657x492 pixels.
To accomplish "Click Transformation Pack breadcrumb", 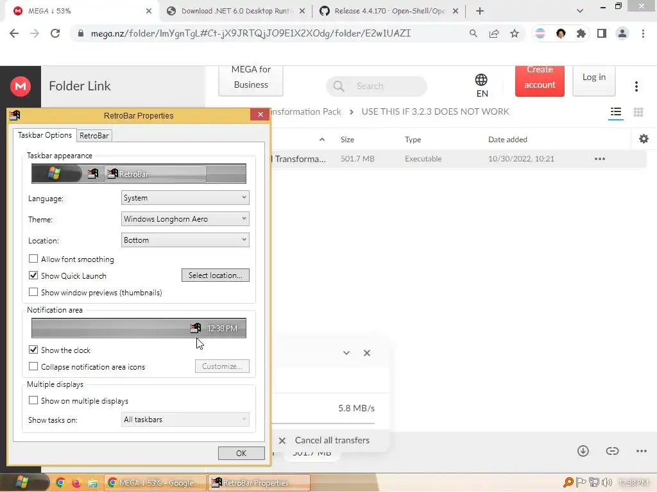I will click(x=307, y=111).
